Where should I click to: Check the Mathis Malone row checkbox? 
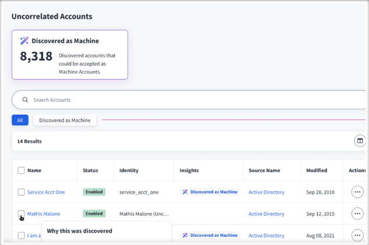click(x=22, y=214)
